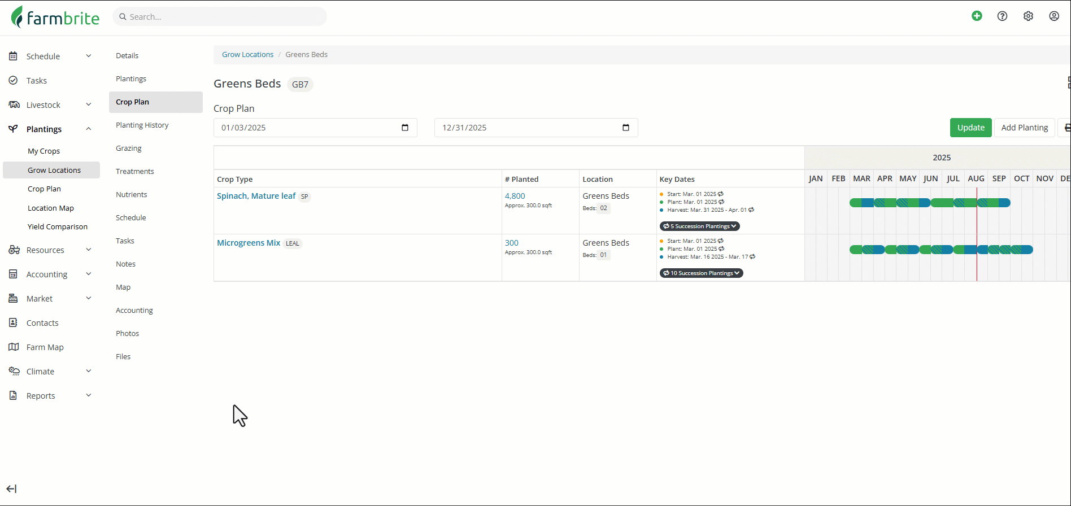Open the Treatments tab

point(135,171)
